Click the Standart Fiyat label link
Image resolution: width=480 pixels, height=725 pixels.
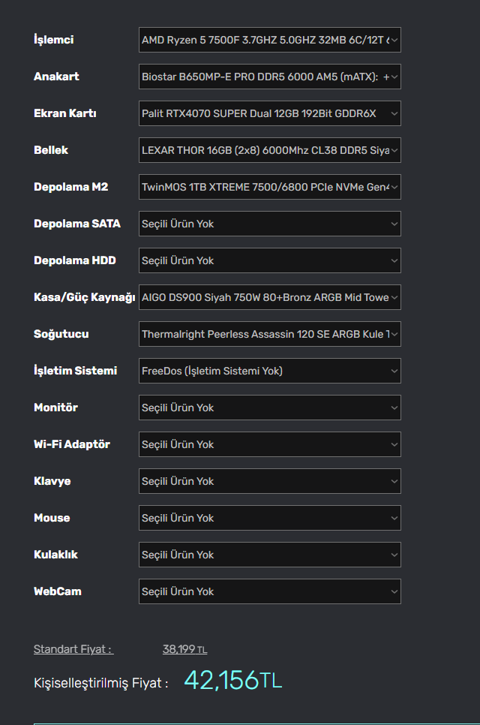(x=73, y=649)
